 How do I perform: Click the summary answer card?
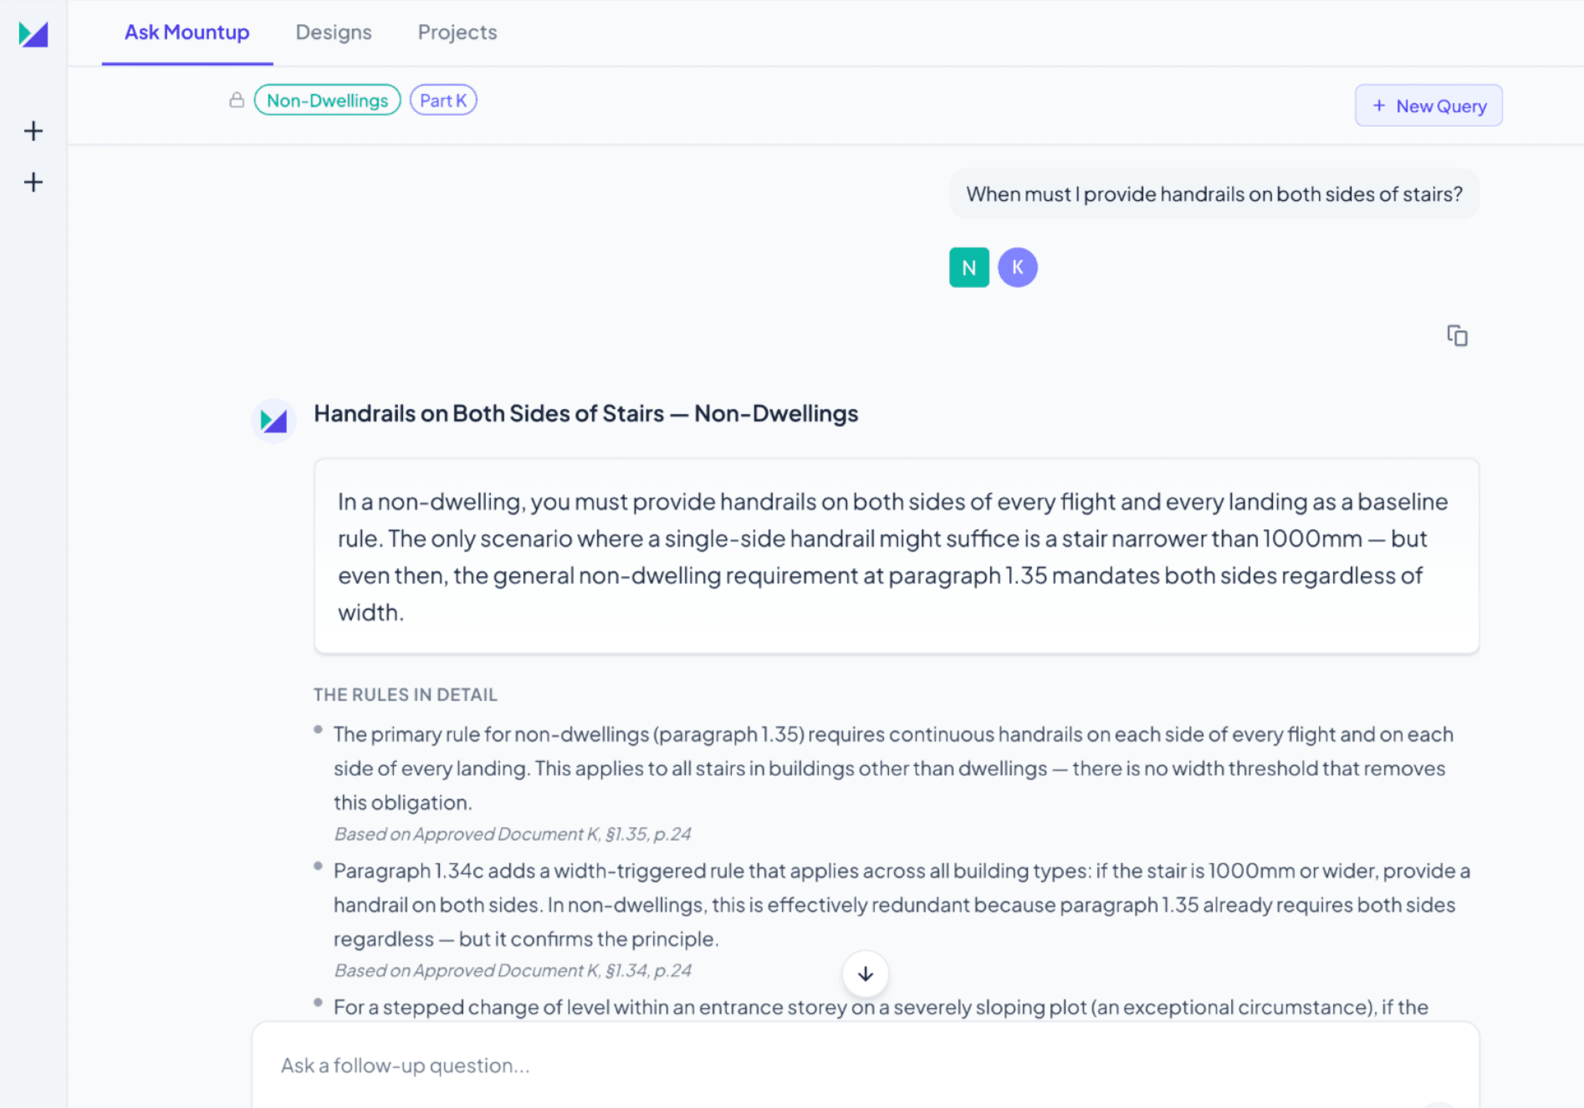point(896,557)
